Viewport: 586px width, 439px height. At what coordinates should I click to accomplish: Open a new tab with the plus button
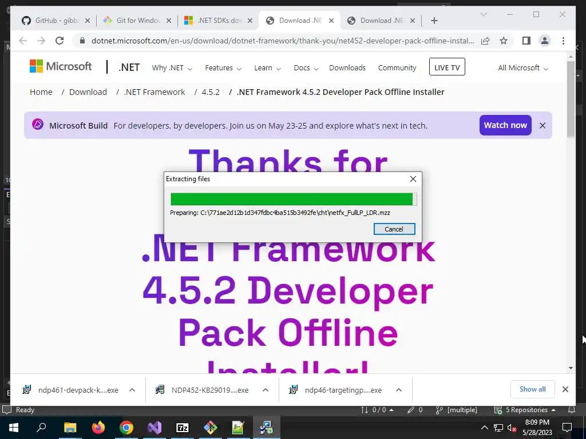point(434,21)
